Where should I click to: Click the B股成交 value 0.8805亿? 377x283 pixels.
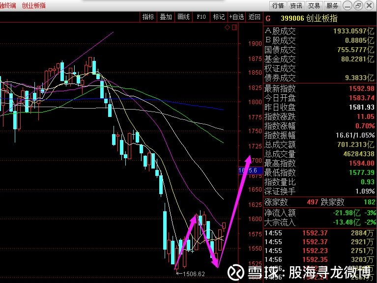(x=359, y=40)
